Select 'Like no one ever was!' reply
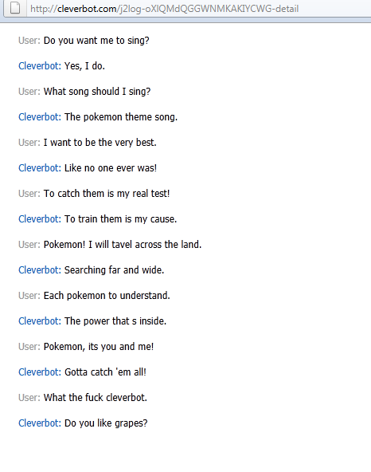371x472 pixels. (111, 168)
